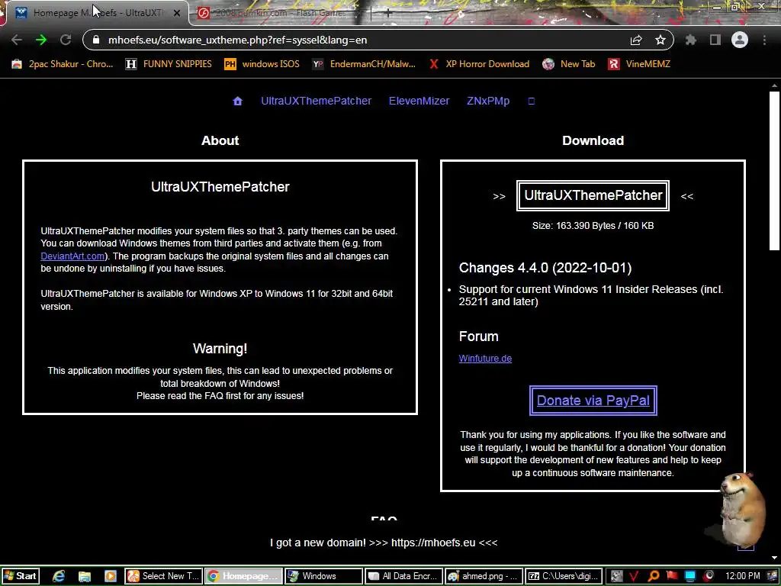Image resolution: width=781 pixels, height=586 pixels.
Task: Switch to the 2008.pumkin.com Flash Game tab
Action: click(x=278, y=13)
